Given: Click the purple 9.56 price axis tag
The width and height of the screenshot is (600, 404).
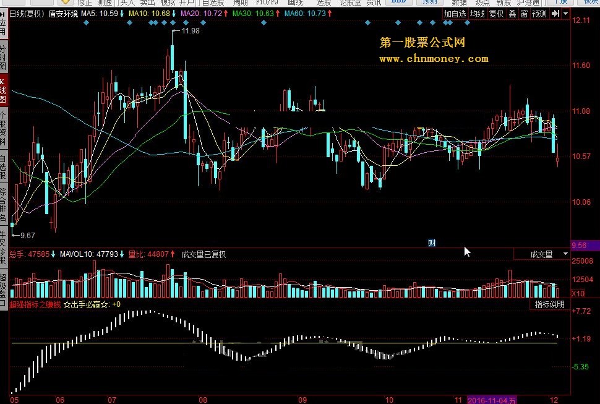Looking at the screenshot, I should pos(585,245).
